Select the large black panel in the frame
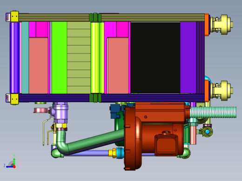 click(x=155, y=58)
